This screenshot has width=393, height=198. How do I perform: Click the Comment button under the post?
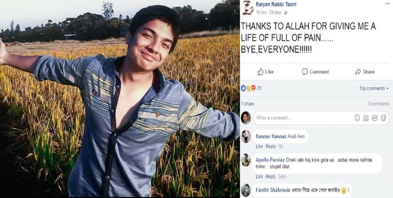[x=315, y=72]
